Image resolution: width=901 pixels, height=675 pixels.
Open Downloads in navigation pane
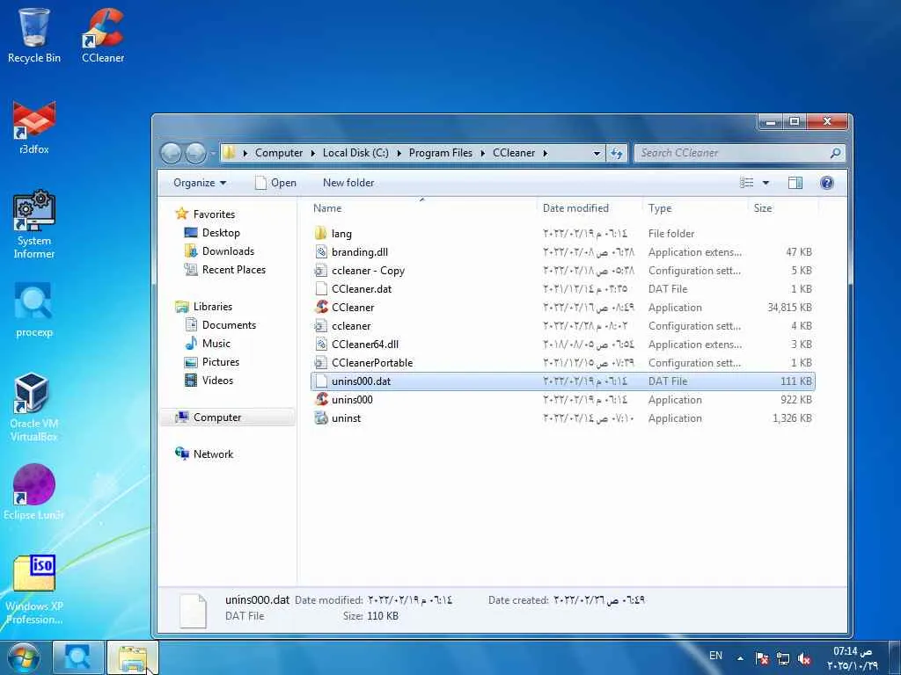pos(219,250)
